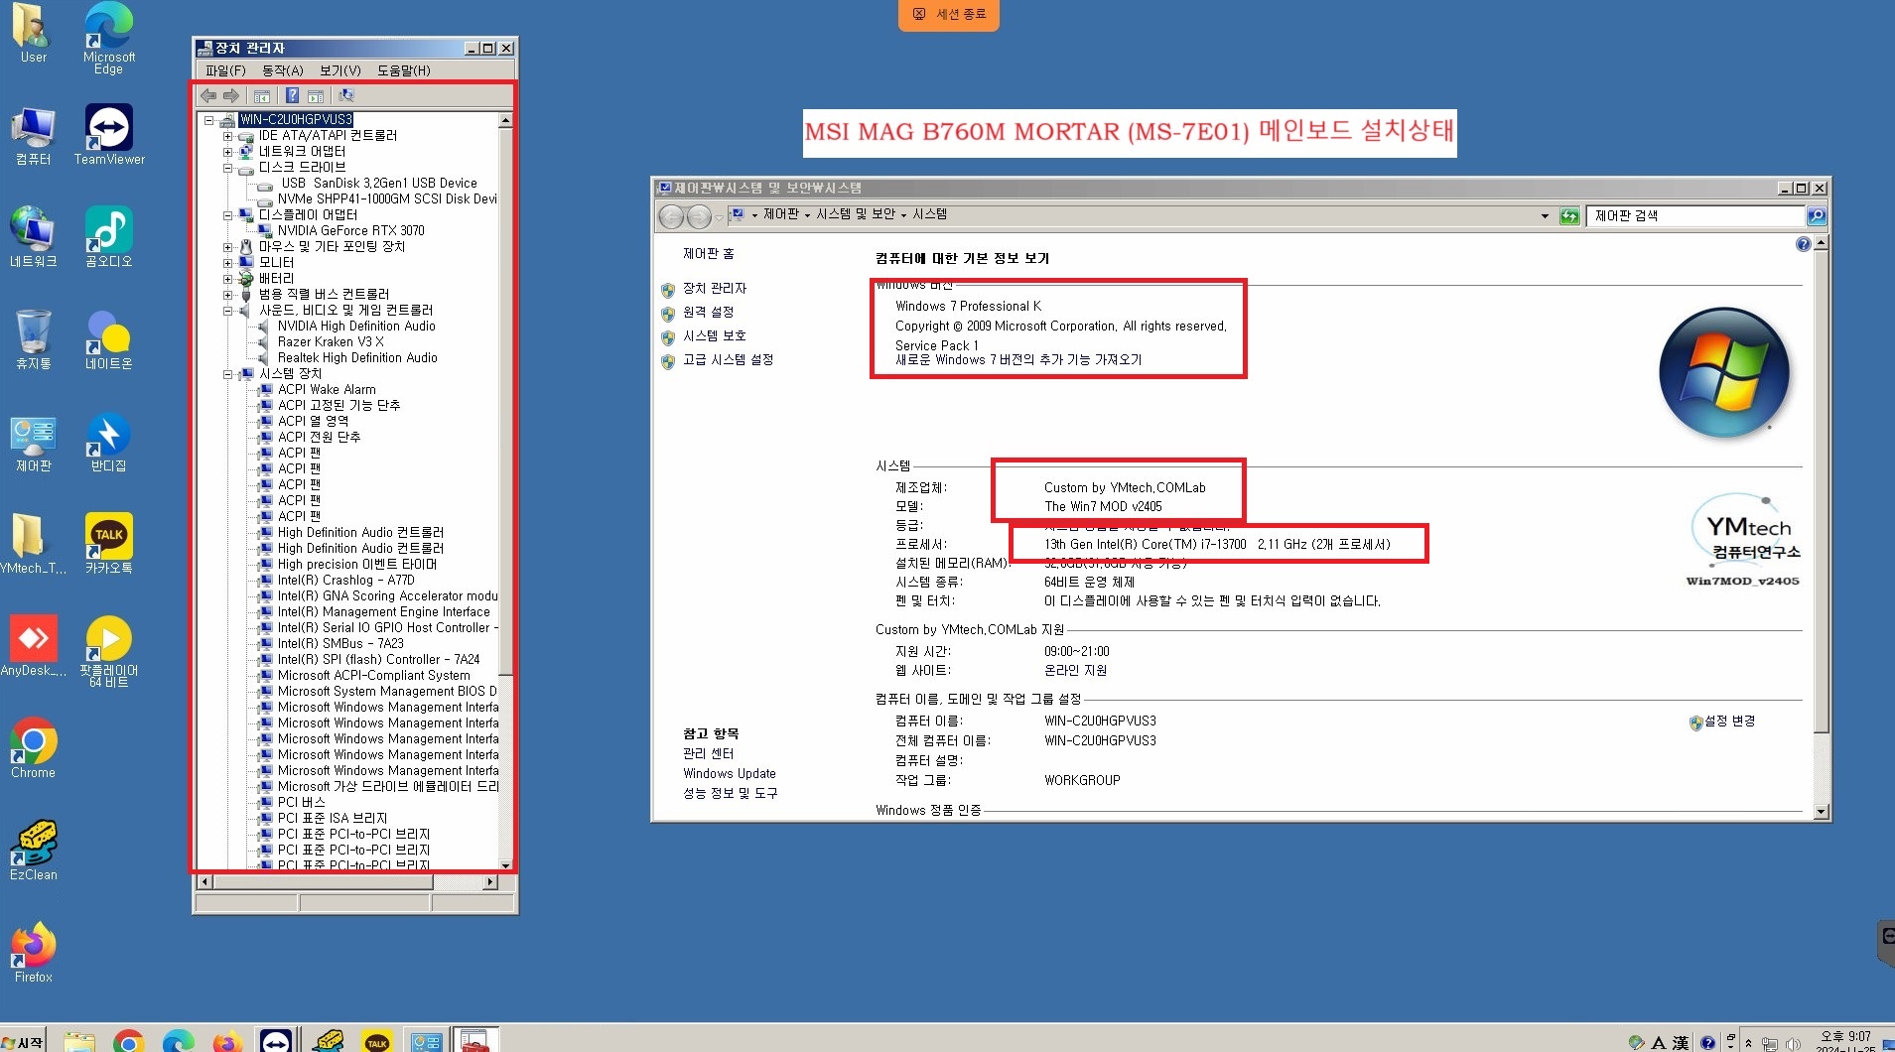Open the Microsoft Edge desktop icon
1895x1052 pixels.
[x=109, y=39]
